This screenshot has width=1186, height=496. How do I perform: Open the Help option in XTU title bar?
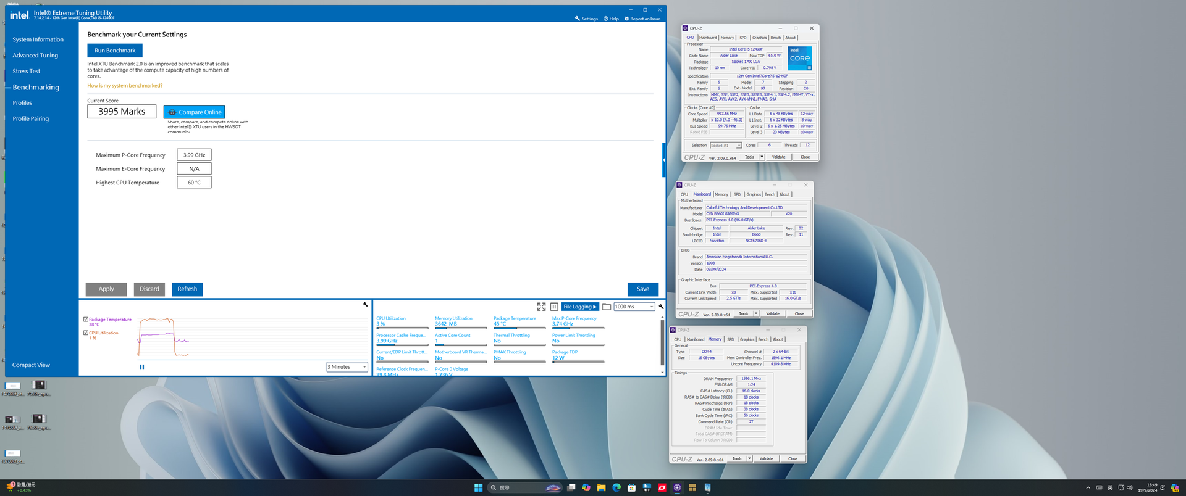pos(611,19)
